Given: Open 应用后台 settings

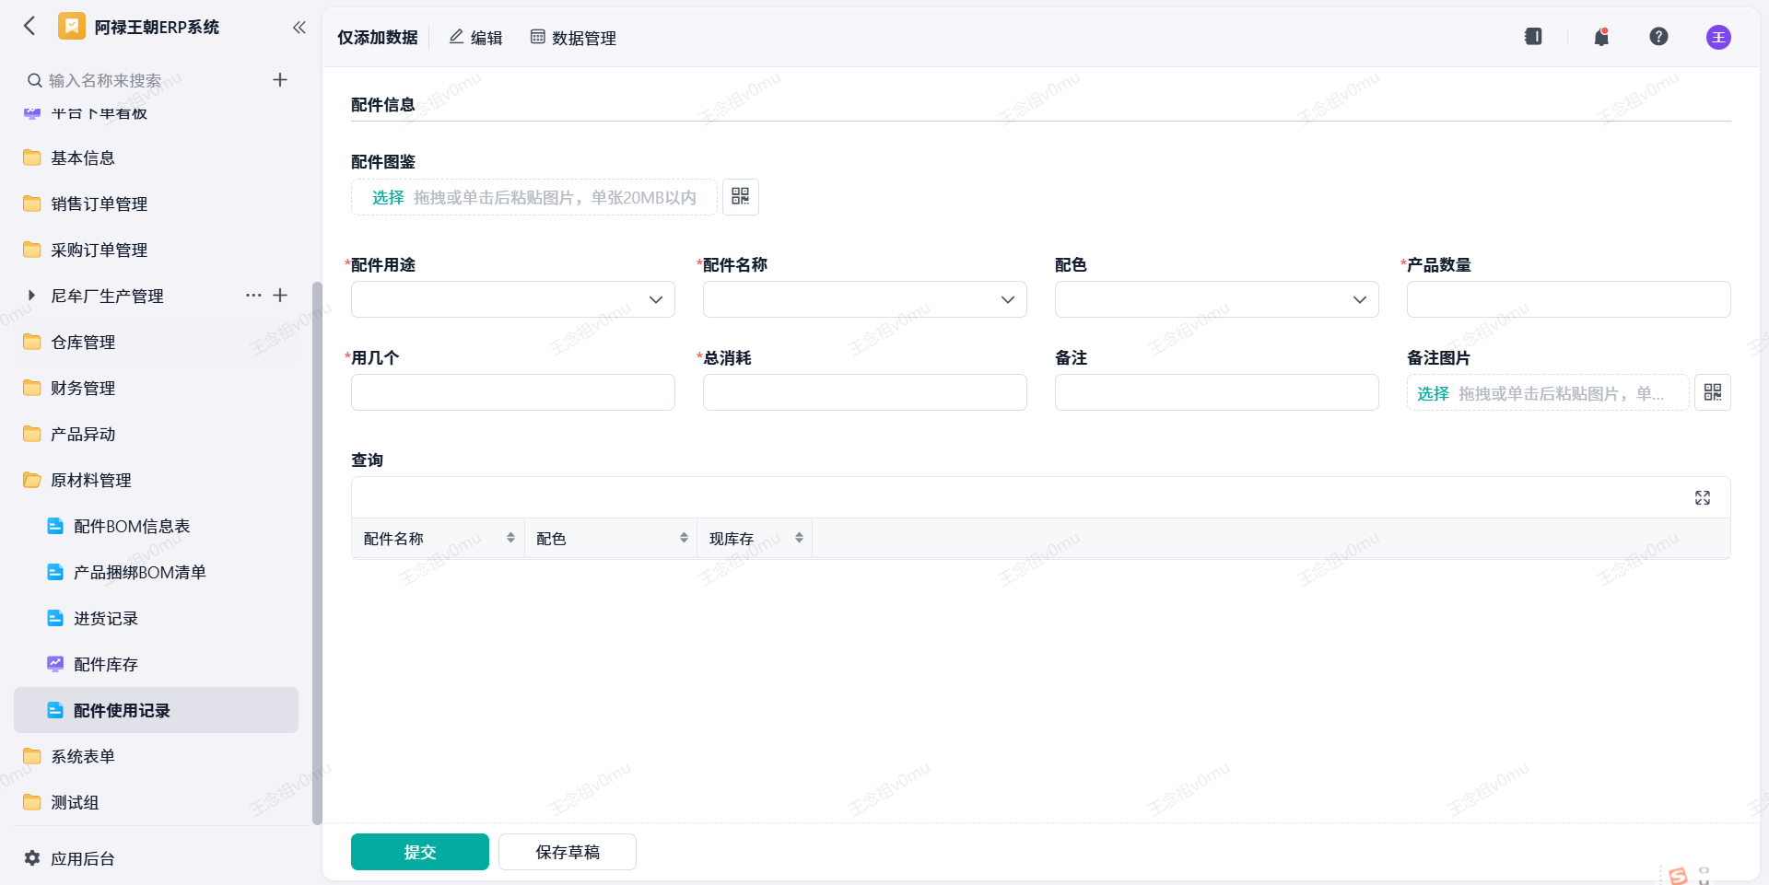Looking at the screenshot, I should tap(69, 858).
